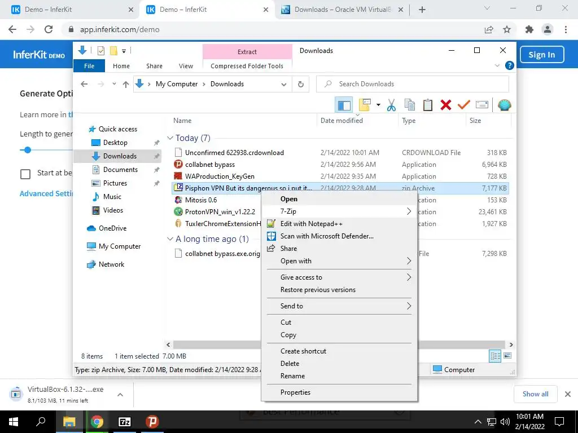Open New item dropdown arrow in toolbar
578x433 pixels.
pos(378,105)
